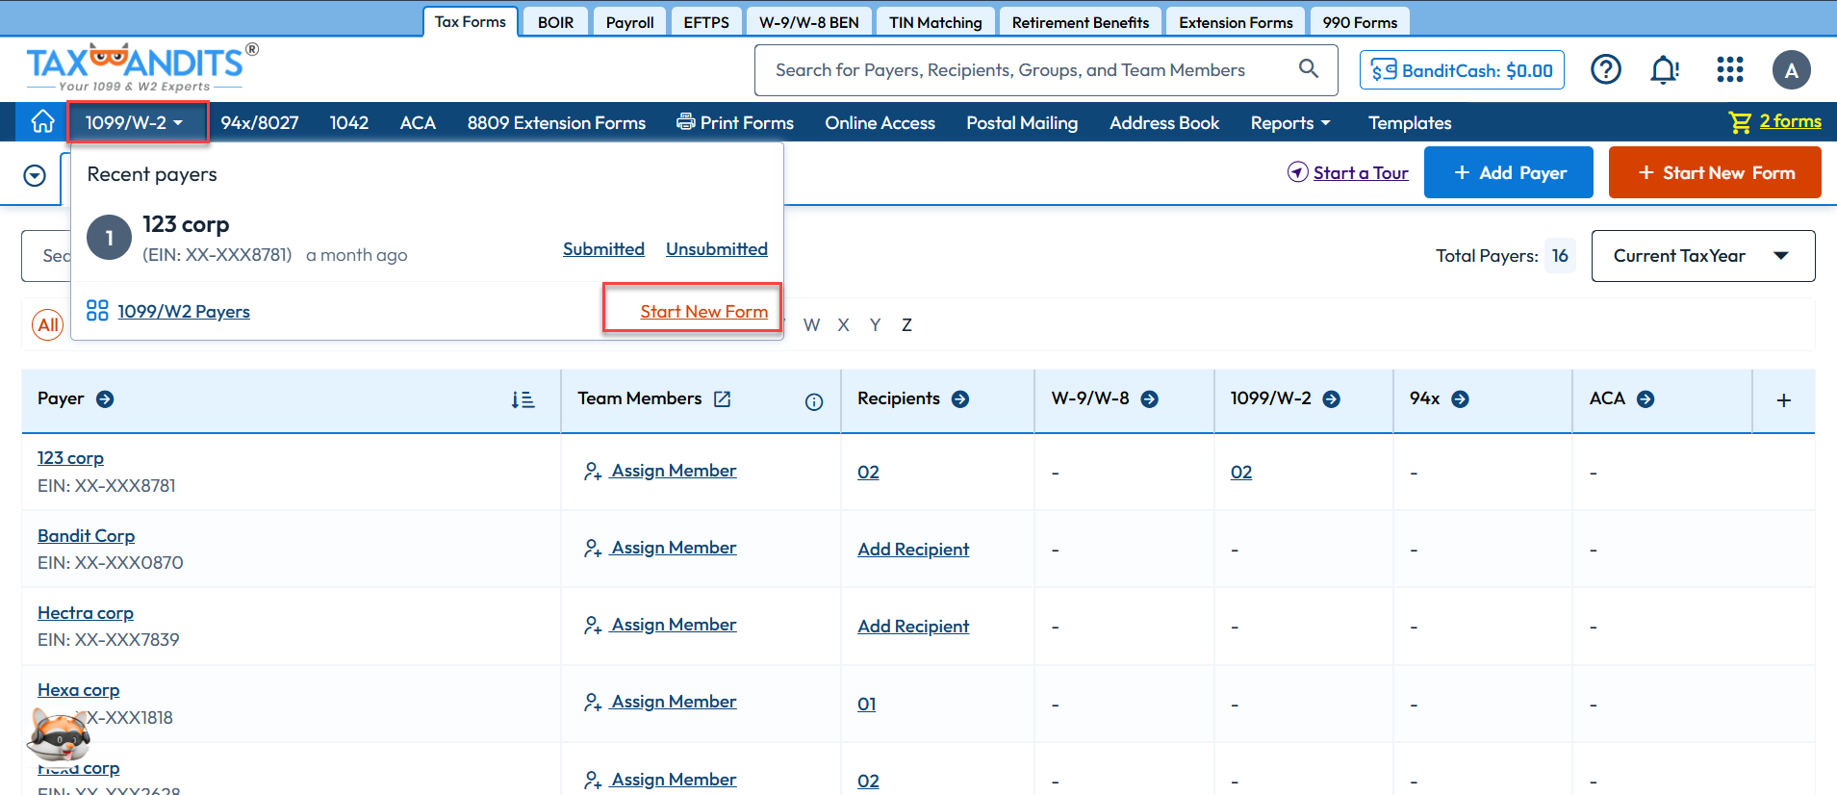Switch to the W-9/W-8 BEN tab
This screenshot has height=795, width=1837.
pos(808,22)
